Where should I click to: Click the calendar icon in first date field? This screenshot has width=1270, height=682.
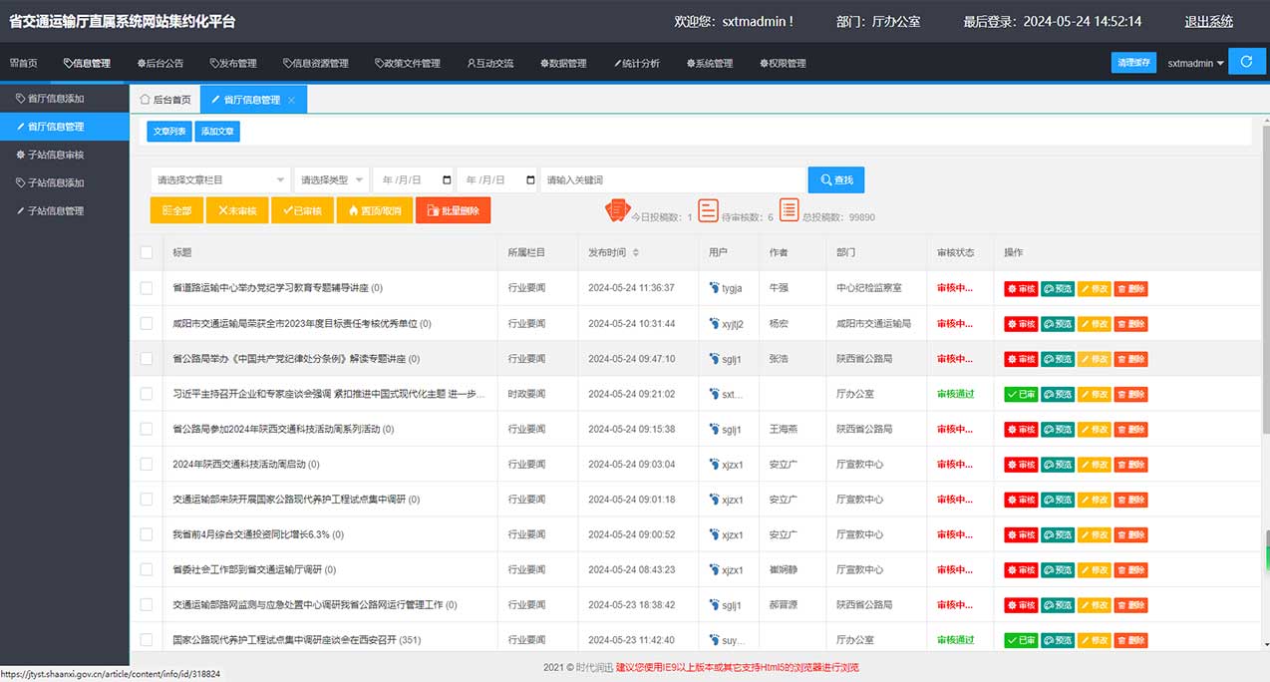point(446,180)
